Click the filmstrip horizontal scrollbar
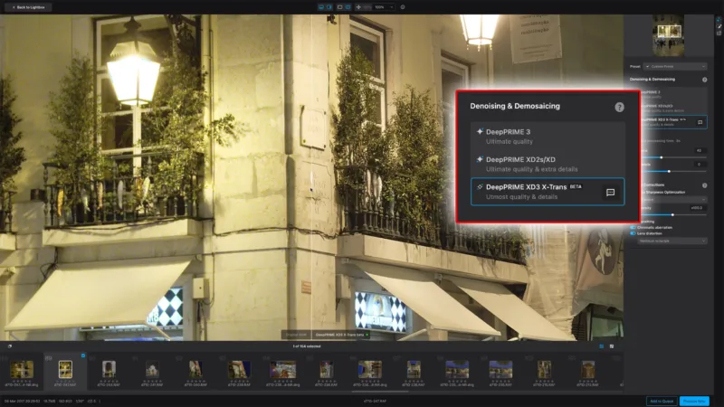The image size is (724, 407). (380, 392)
